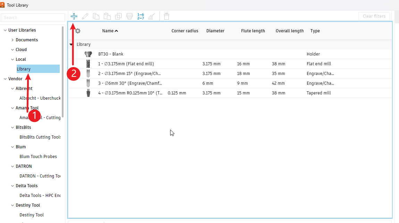Expand the Documents folder chevron

coord(13,40)
